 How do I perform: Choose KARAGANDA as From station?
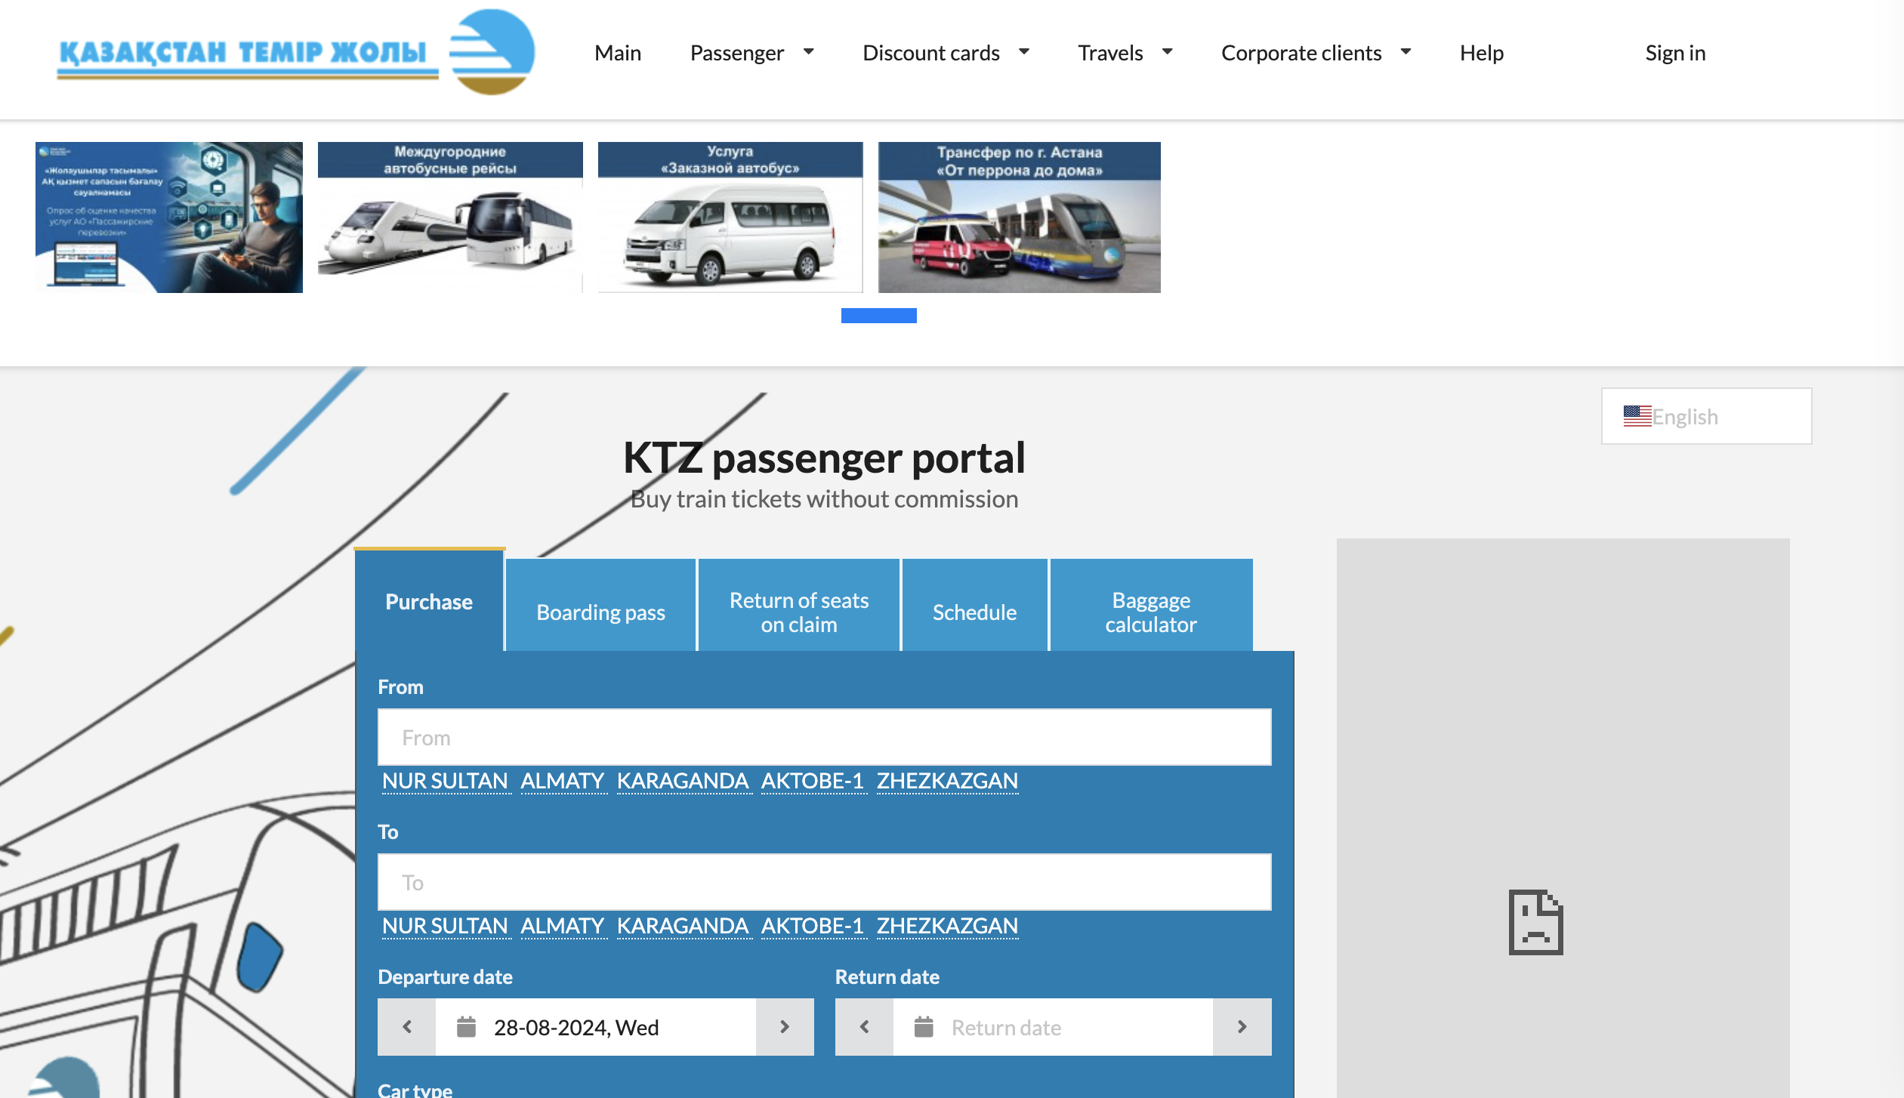683,781
